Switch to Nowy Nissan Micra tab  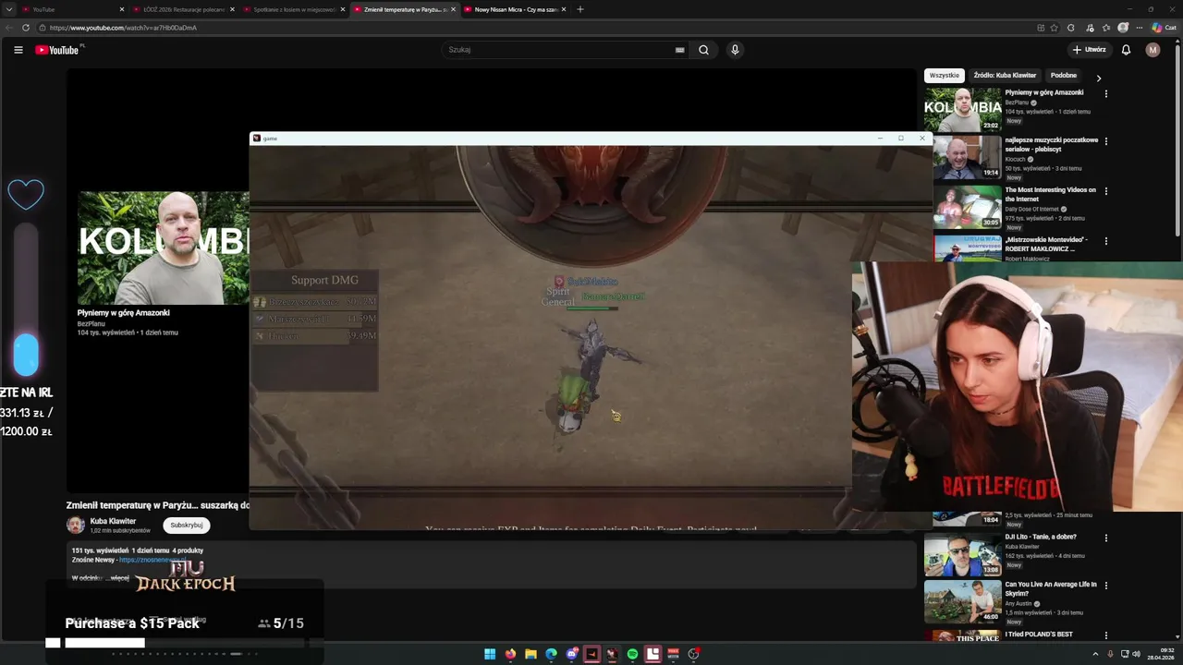coord(515,9)
